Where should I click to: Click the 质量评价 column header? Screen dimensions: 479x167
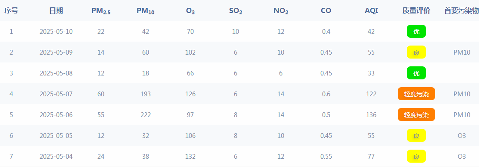[416, 11]
